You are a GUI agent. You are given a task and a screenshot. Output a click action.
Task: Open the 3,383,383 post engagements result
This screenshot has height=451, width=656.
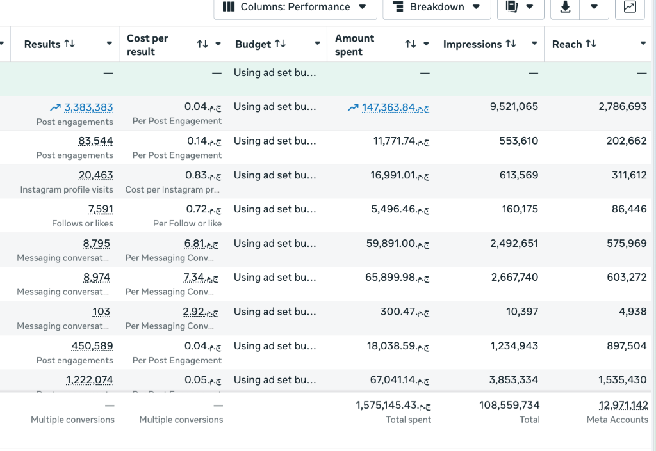[x=88, y=107]
